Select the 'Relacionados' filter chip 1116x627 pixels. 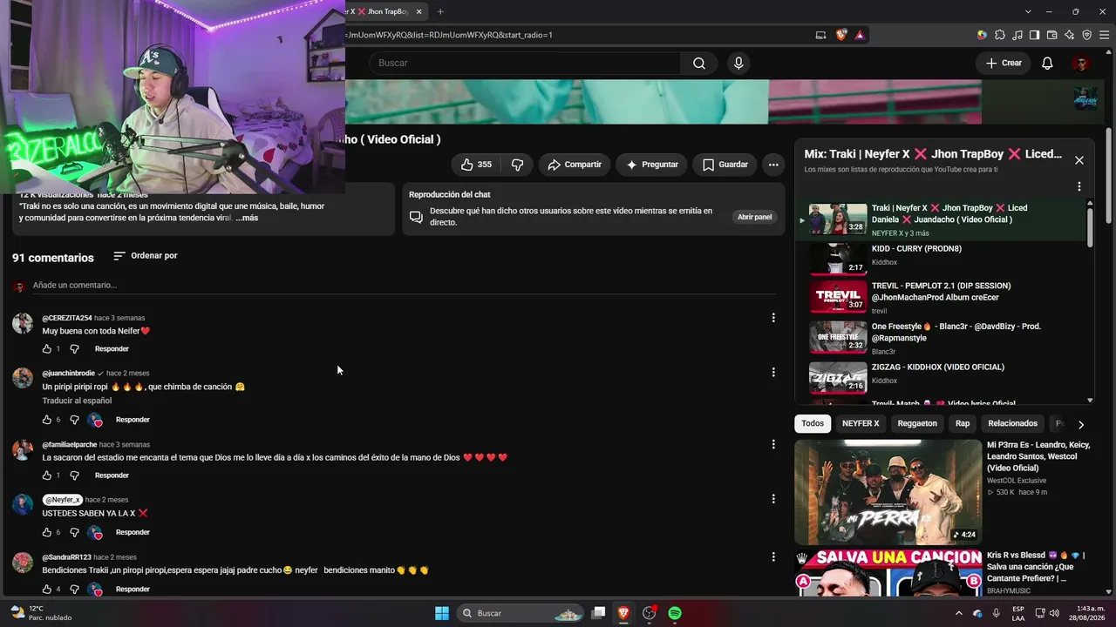pyautogui.click(x=1012, y=424)
